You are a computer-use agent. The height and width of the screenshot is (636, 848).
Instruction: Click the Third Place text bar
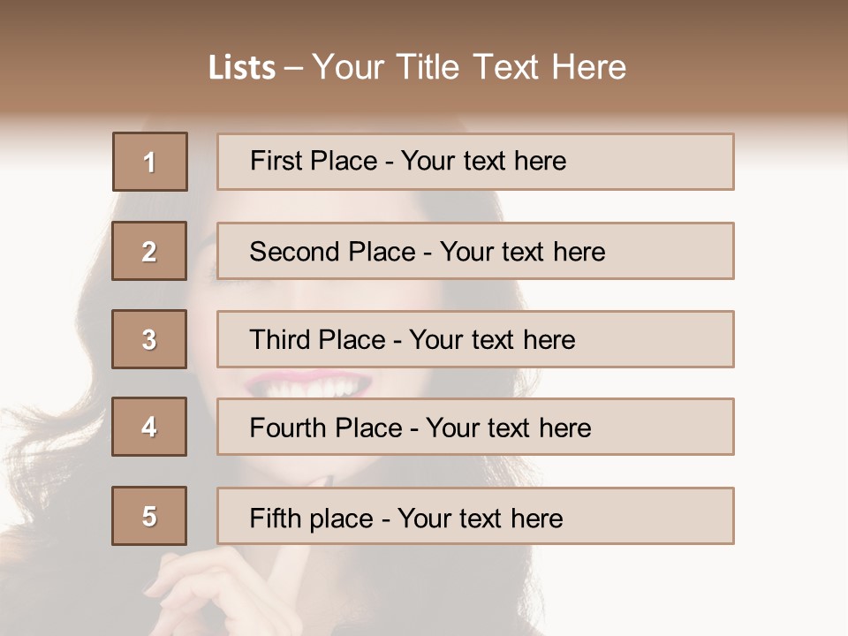coord(475,339)
